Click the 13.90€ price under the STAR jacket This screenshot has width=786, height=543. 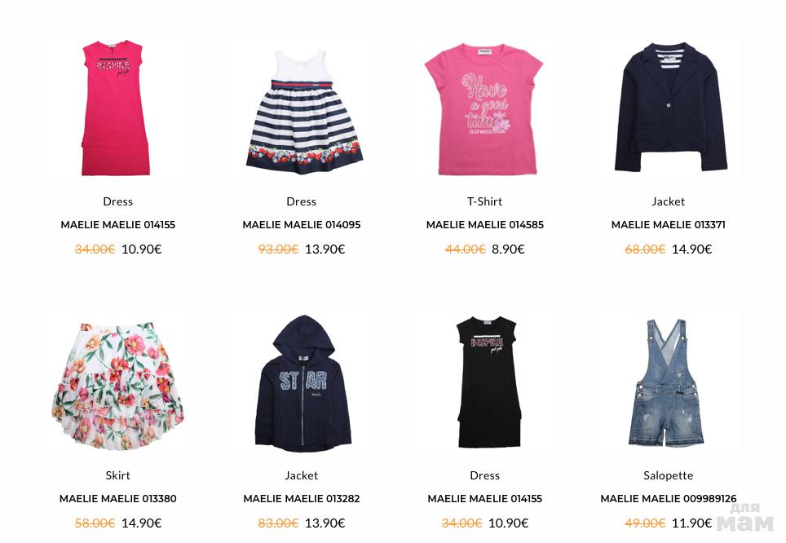point(325,523)
